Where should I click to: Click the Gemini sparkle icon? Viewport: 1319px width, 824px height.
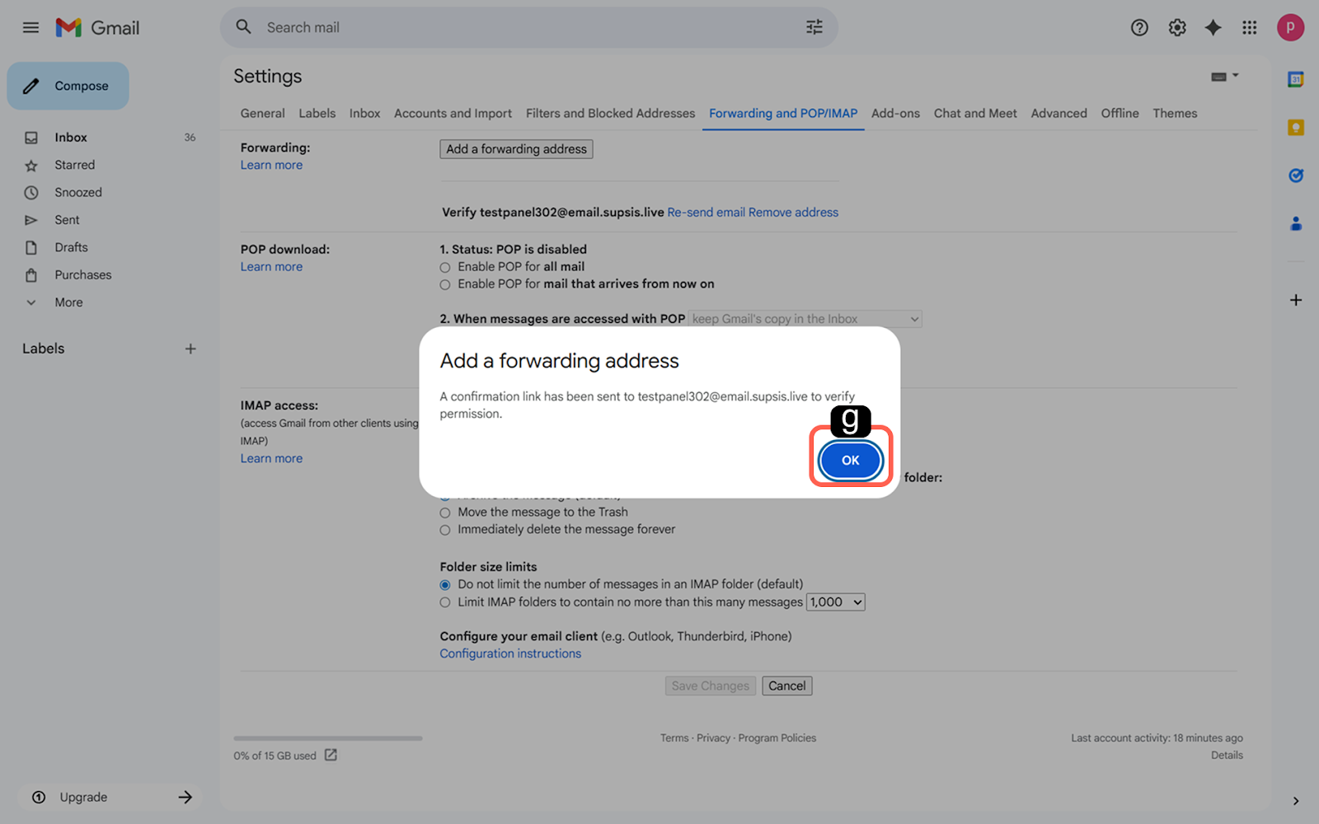click(x=1213, y=28)
